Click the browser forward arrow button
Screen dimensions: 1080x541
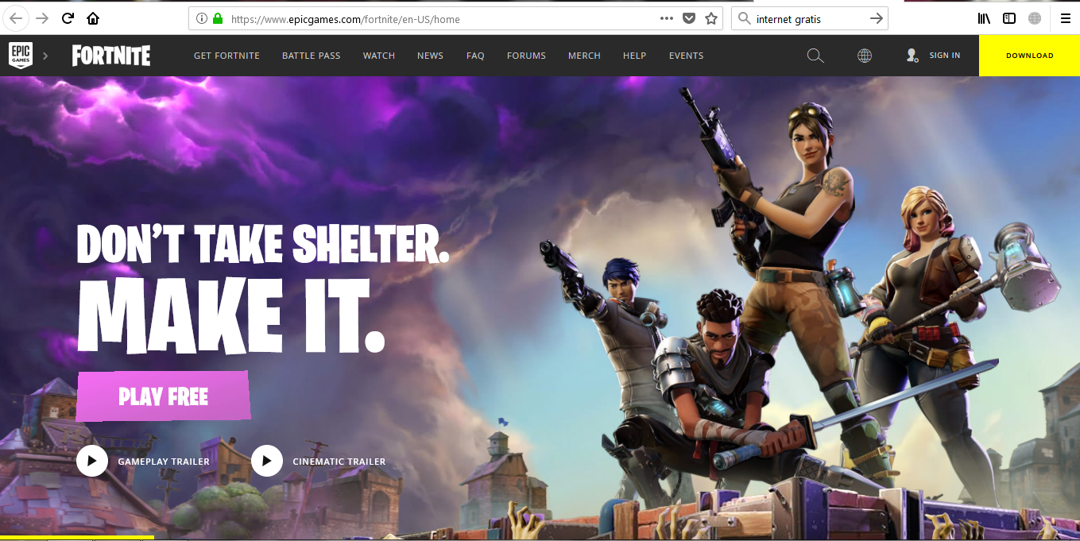[42, 18]
